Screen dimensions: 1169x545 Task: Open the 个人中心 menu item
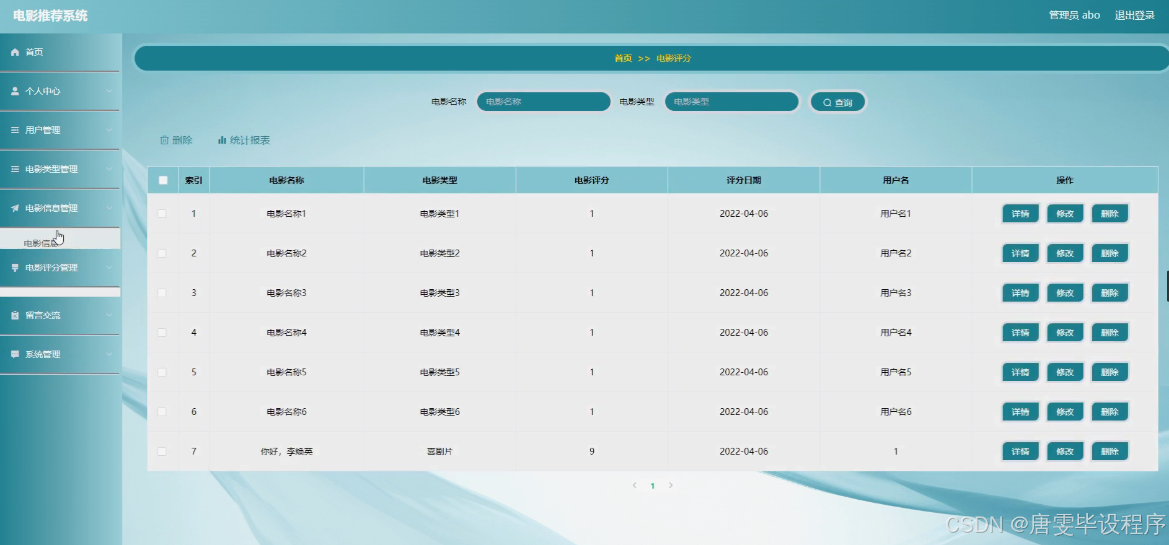(x=60, y=91)
